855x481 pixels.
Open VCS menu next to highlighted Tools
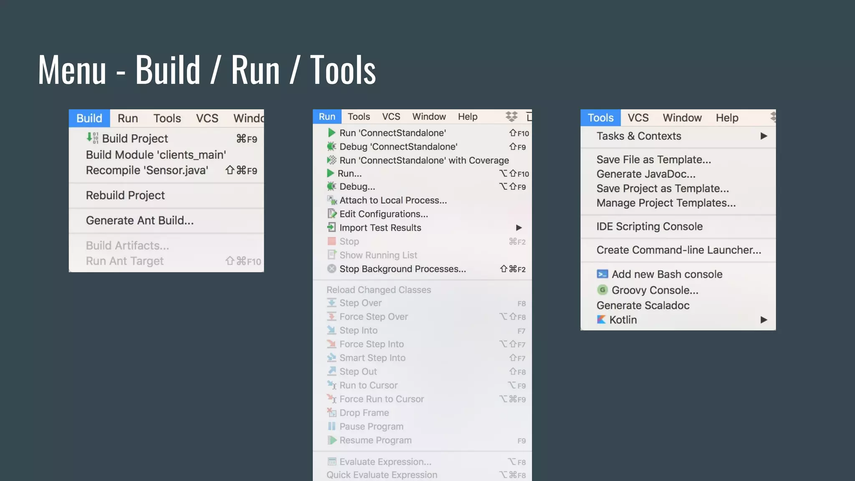638,118
